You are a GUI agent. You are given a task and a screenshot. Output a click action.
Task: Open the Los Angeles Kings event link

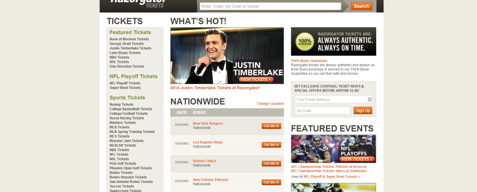coord(208,143)
